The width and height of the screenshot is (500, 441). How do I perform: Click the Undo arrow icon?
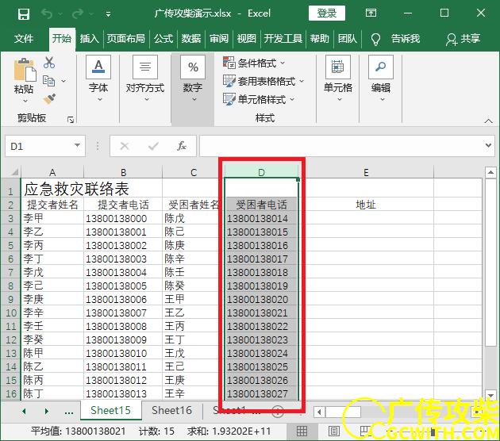pyautogui.click(x=47, y=13)
